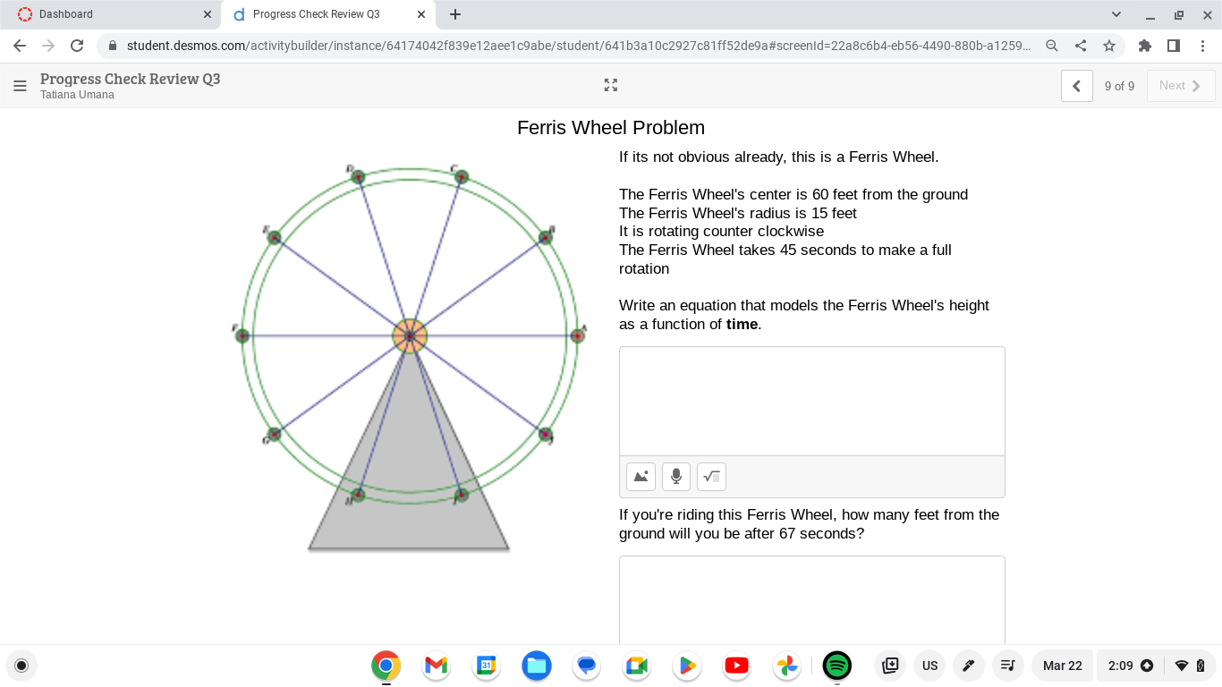The width and height of the screenshot is (1222, 687).
Task: Record audio with the microphone button
Action: point(676,477)
